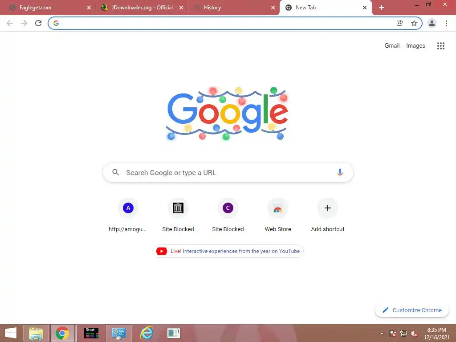Open the Start screen tile app in taskbar

pos(91,333)
